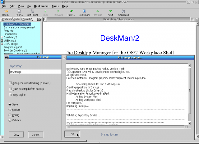Open the Bookmarks menu
199x144 pixels.
[41, 6]
